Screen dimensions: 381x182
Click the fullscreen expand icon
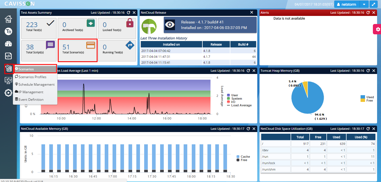(373, 4)
